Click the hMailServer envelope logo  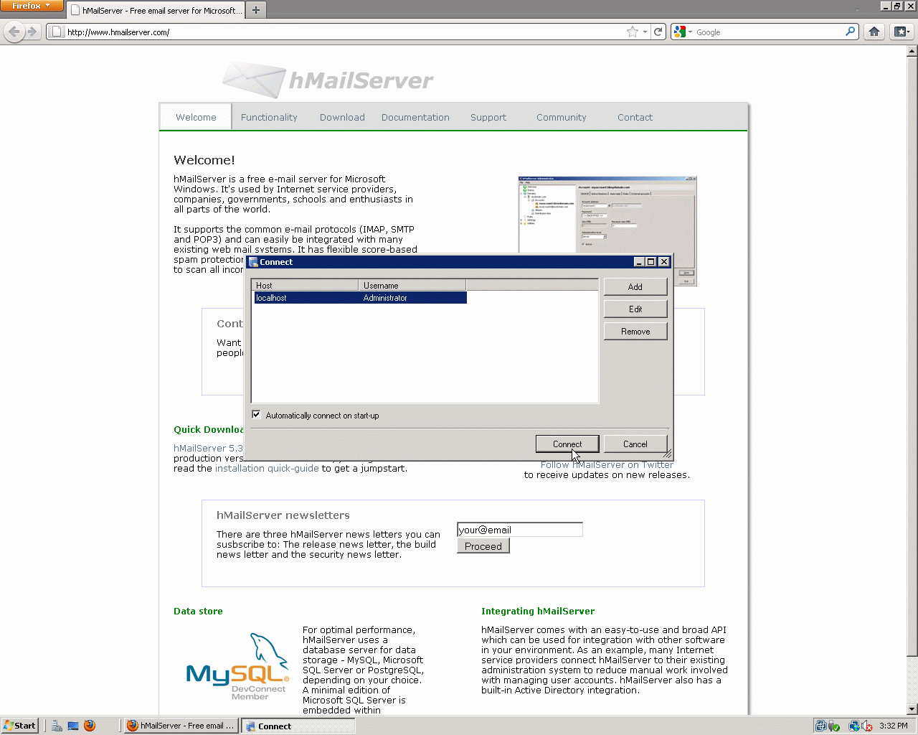254,80
